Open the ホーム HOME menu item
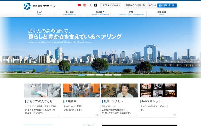201x126 pixels. coord(39,13)
